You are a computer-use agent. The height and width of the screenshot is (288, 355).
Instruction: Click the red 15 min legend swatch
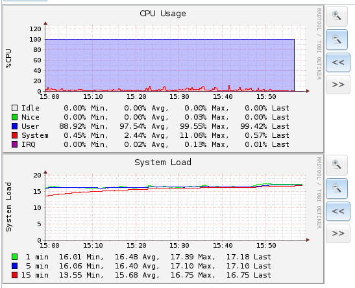click(14, 275)
